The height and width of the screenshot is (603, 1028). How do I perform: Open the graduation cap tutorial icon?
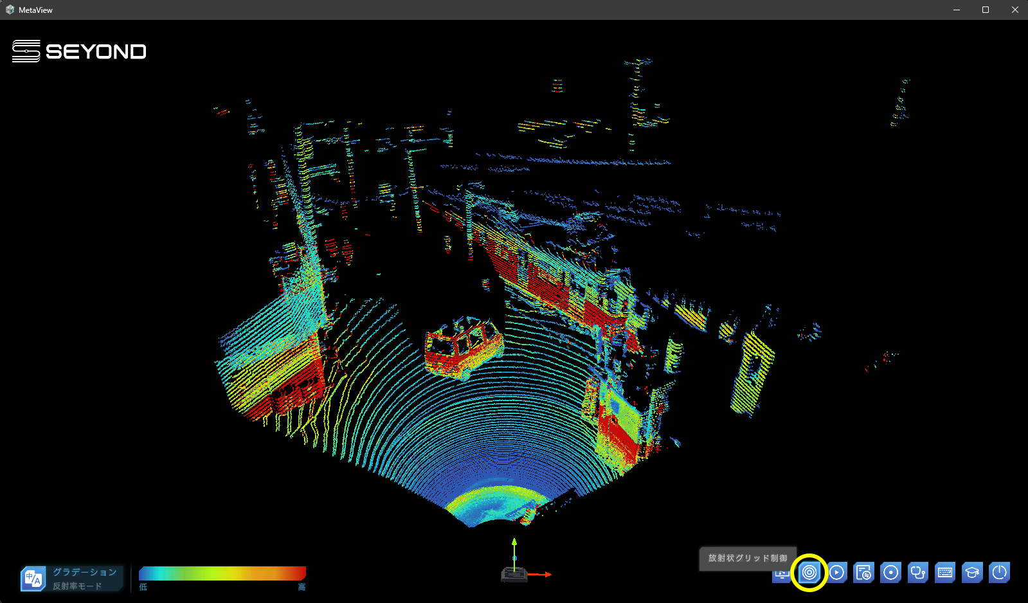(972, 572)
